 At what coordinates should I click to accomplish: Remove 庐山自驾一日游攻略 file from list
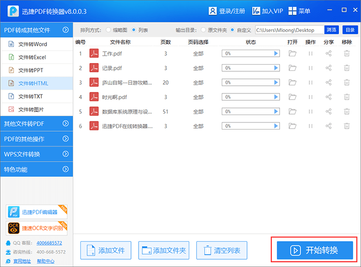pos(347,83)
